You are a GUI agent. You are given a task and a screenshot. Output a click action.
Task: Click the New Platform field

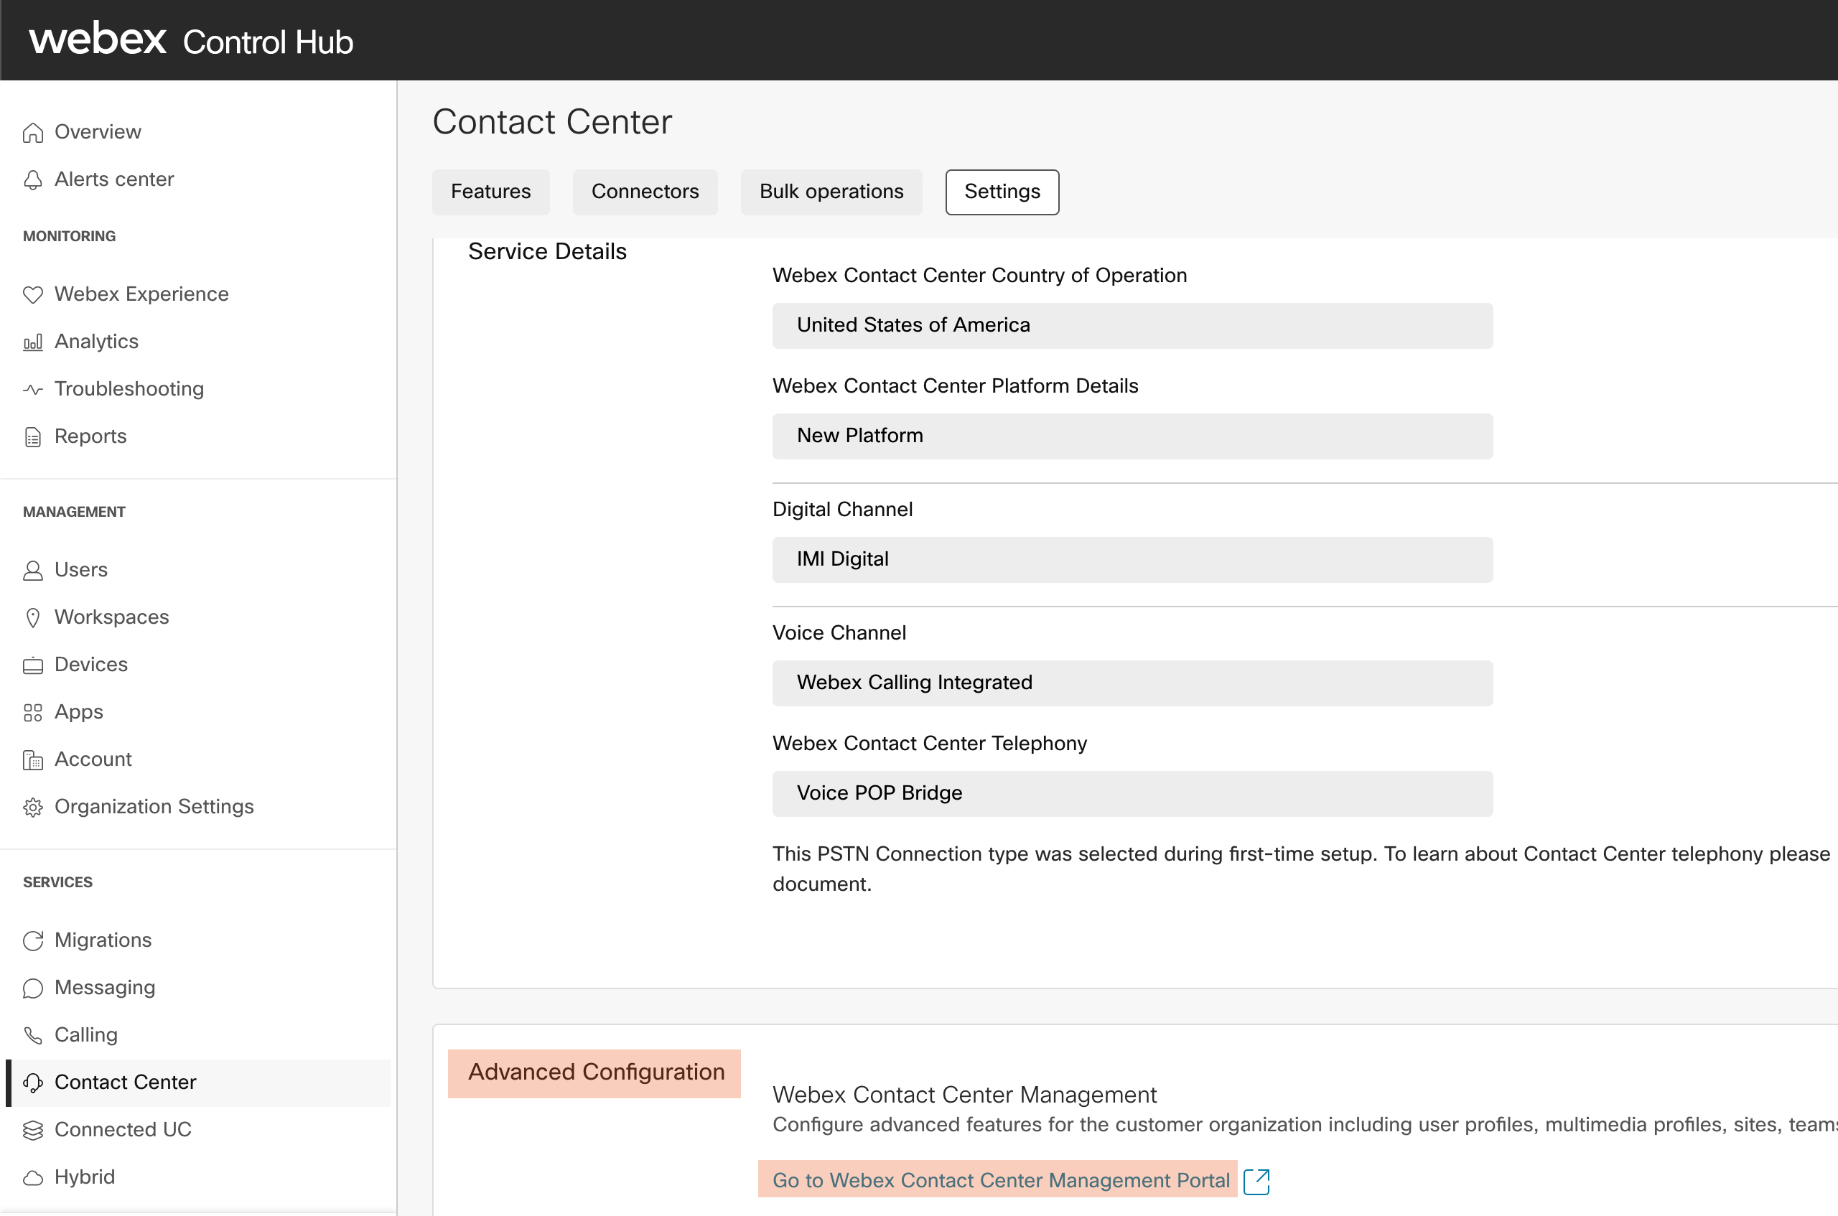point(1132,436)
